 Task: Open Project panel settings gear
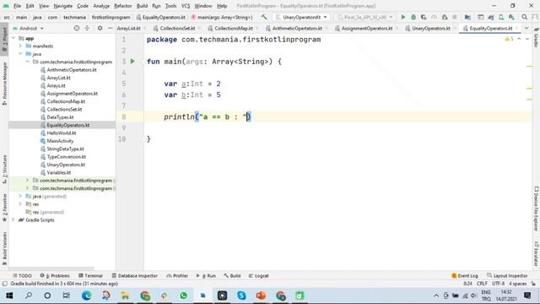pos(100,28)
